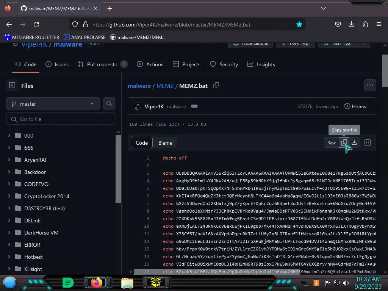
Task: Click the file tree search icon
Action: 109,104
